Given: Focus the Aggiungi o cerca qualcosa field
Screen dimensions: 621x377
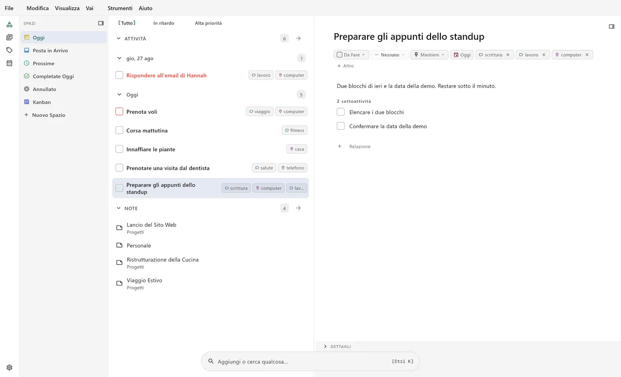Looking at the screenshot, I should click(310, 361).
